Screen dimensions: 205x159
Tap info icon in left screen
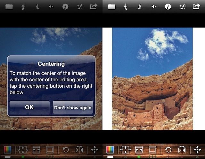[65, 6]
